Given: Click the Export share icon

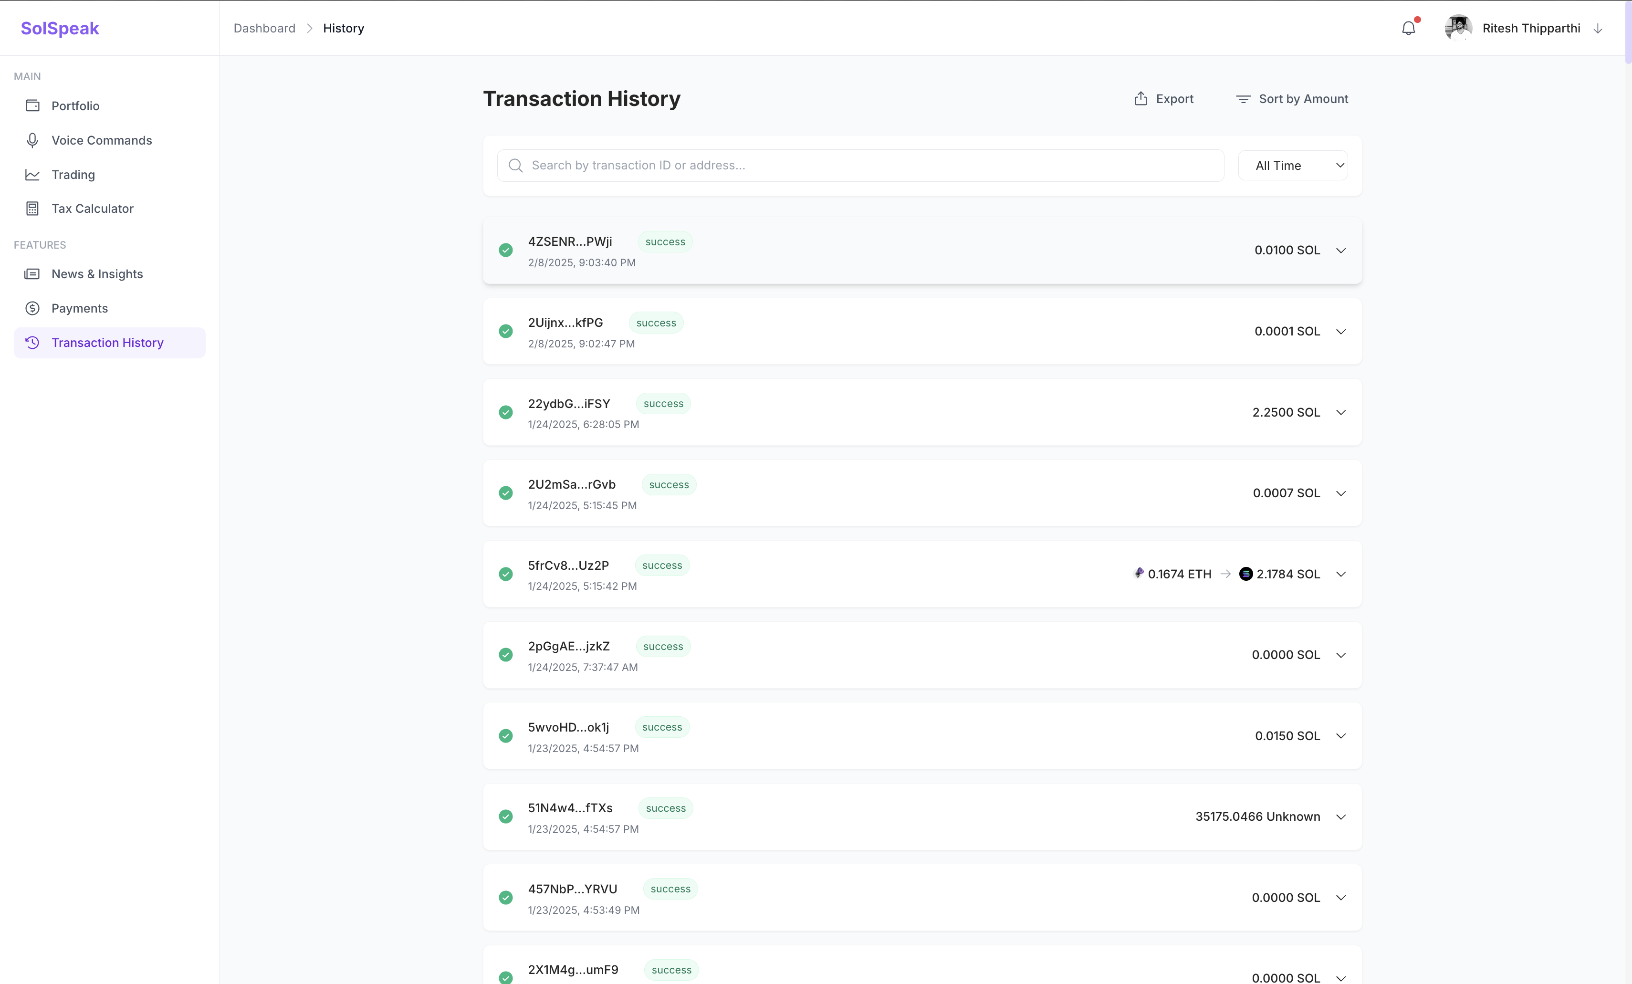Looking at the screenshot, I should coord(1140,99).
